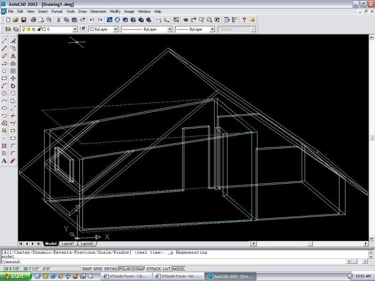Toggle SNAP mode in status bar
This screenshot has width=375, height=281.
(87, 269)
